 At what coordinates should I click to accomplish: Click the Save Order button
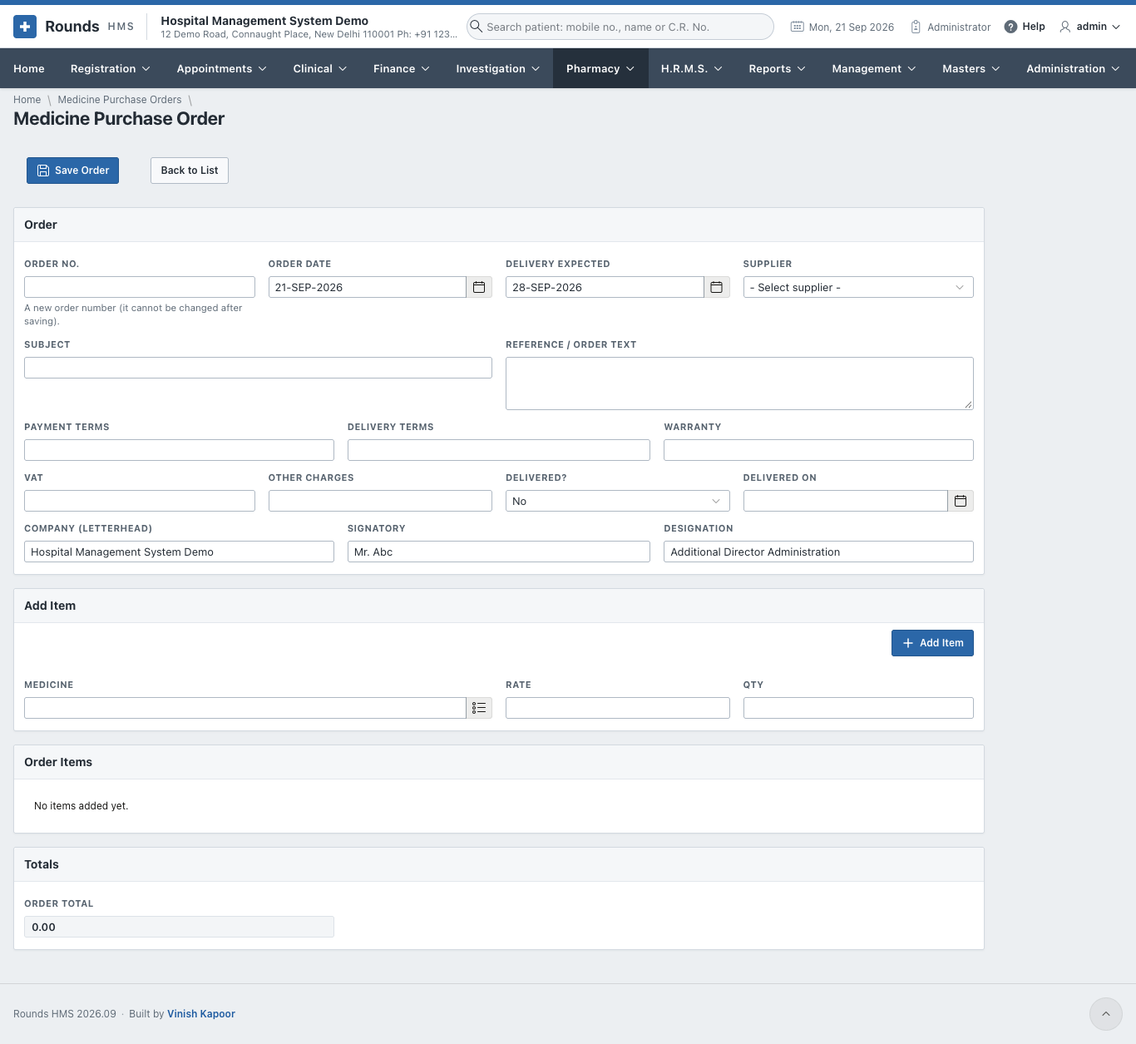click(x=73, y=171)
